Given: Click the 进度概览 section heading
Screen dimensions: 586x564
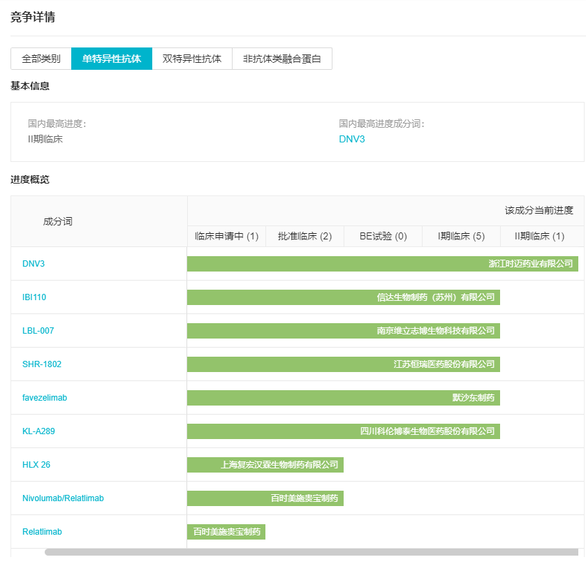Looking at the screenshot, I should point(30,179).
